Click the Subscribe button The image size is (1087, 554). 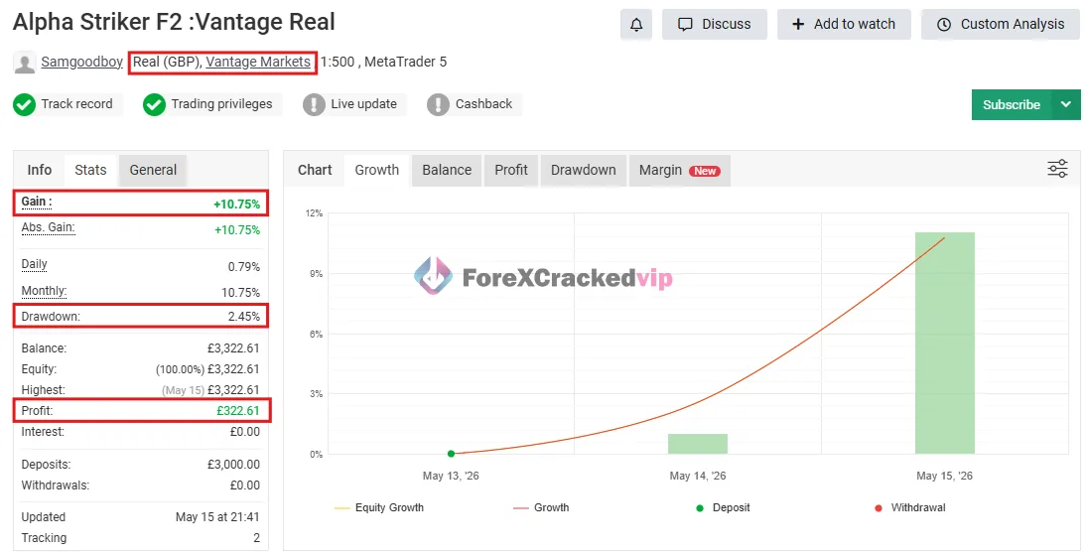click(1012, 104)
